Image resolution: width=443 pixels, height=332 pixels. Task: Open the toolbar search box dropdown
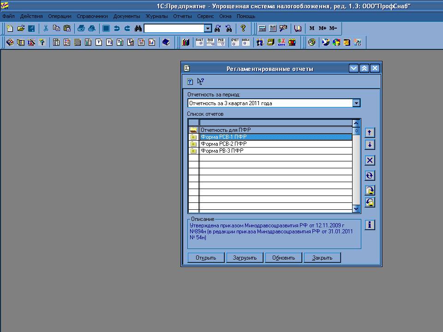click(x=208, y=28)
